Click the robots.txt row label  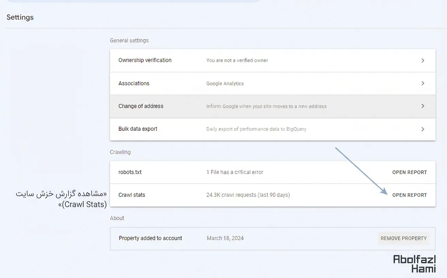130,172
